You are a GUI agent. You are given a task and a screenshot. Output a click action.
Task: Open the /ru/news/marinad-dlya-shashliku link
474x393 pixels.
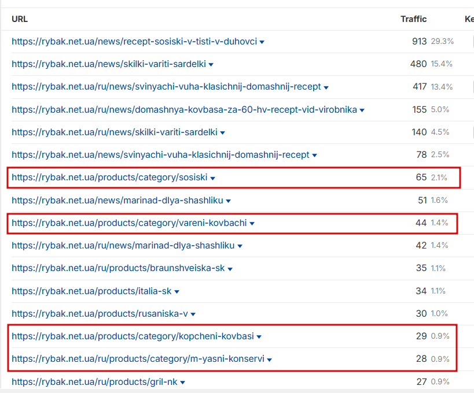[123, 246]
